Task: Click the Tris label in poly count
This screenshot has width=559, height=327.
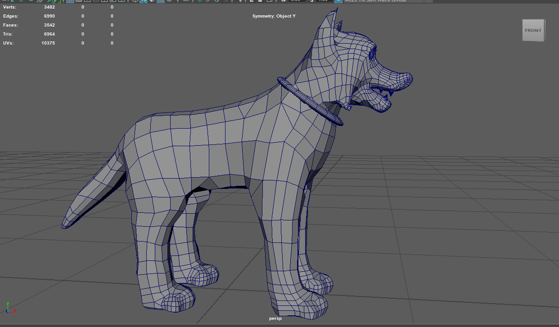Action: (8, 34)
